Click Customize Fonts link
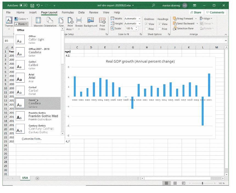Screen dimensions: 236x193 tap(32, 139)
